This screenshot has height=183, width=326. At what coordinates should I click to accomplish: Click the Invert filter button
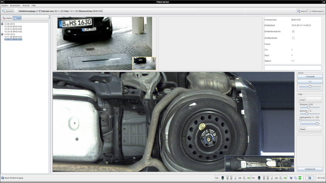tap(302, 100)
